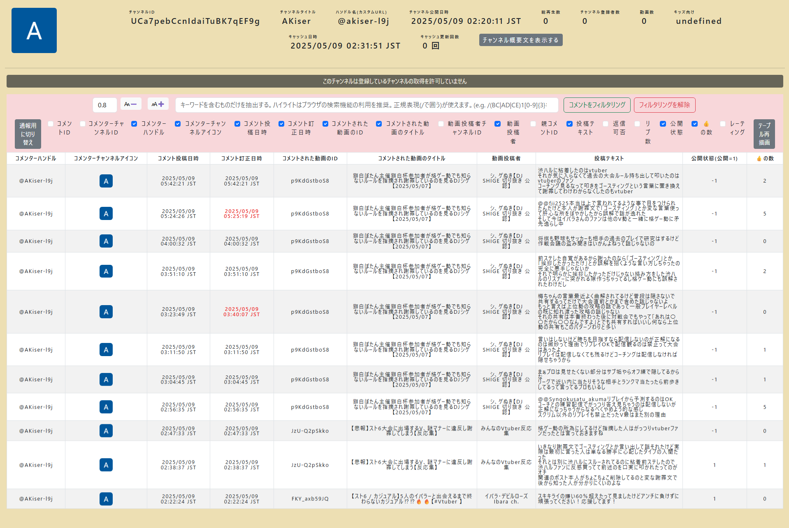Click the コメント投稿日時 column header
The width and height of the screenshot is (789, 528).
[178, 158]
